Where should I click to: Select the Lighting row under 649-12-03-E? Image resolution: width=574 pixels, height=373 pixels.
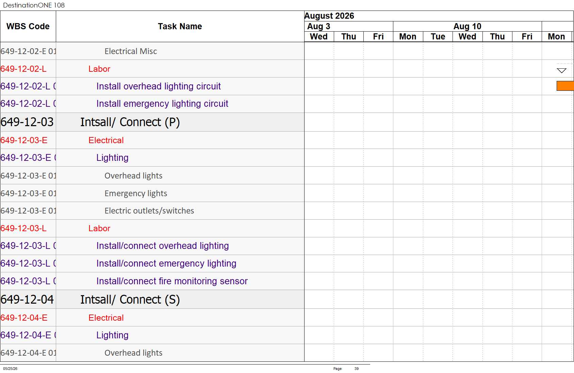[152, 158]
